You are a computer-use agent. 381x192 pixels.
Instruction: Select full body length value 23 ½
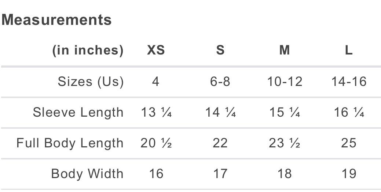(285, 143)
